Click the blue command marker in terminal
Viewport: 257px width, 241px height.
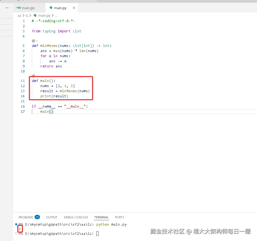tap(16, 224)
